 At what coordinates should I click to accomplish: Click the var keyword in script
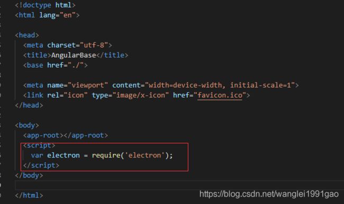pos(37,155)
